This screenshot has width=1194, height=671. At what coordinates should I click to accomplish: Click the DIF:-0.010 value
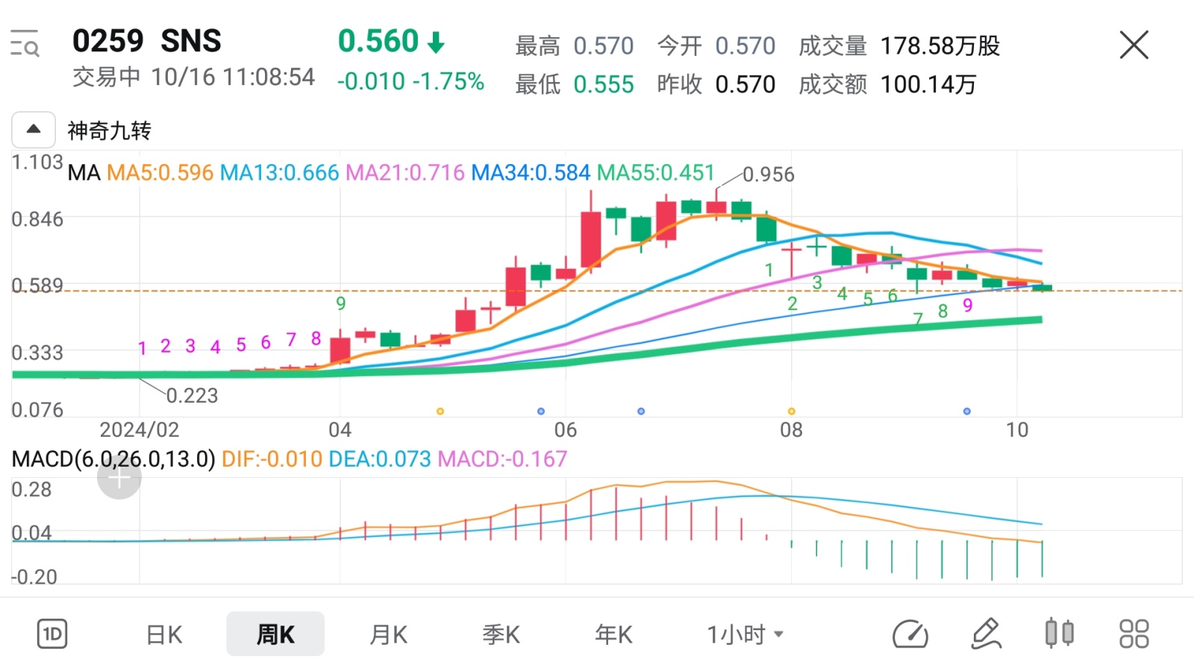tap(272, 459)
